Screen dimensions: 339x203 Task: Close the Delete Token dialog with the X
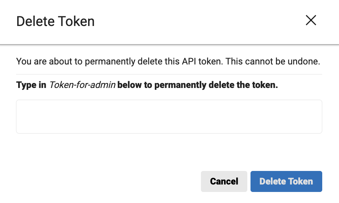pos(311,21)
